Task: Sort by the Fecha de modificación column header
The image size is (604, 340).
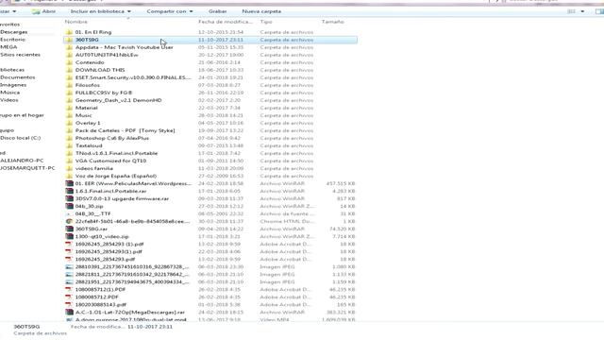Action: tap(226, 22)
